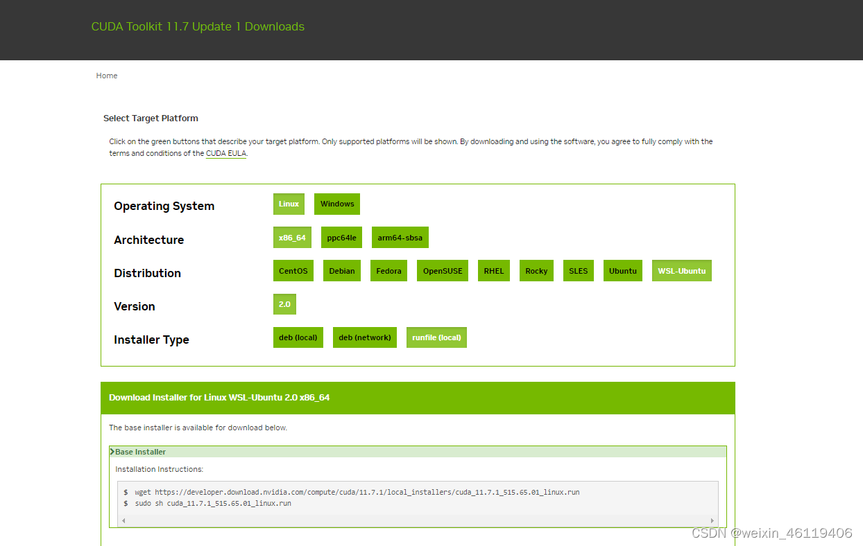Choose deb (local) installer type
863x546 pixels.
(x=298, y=337)
